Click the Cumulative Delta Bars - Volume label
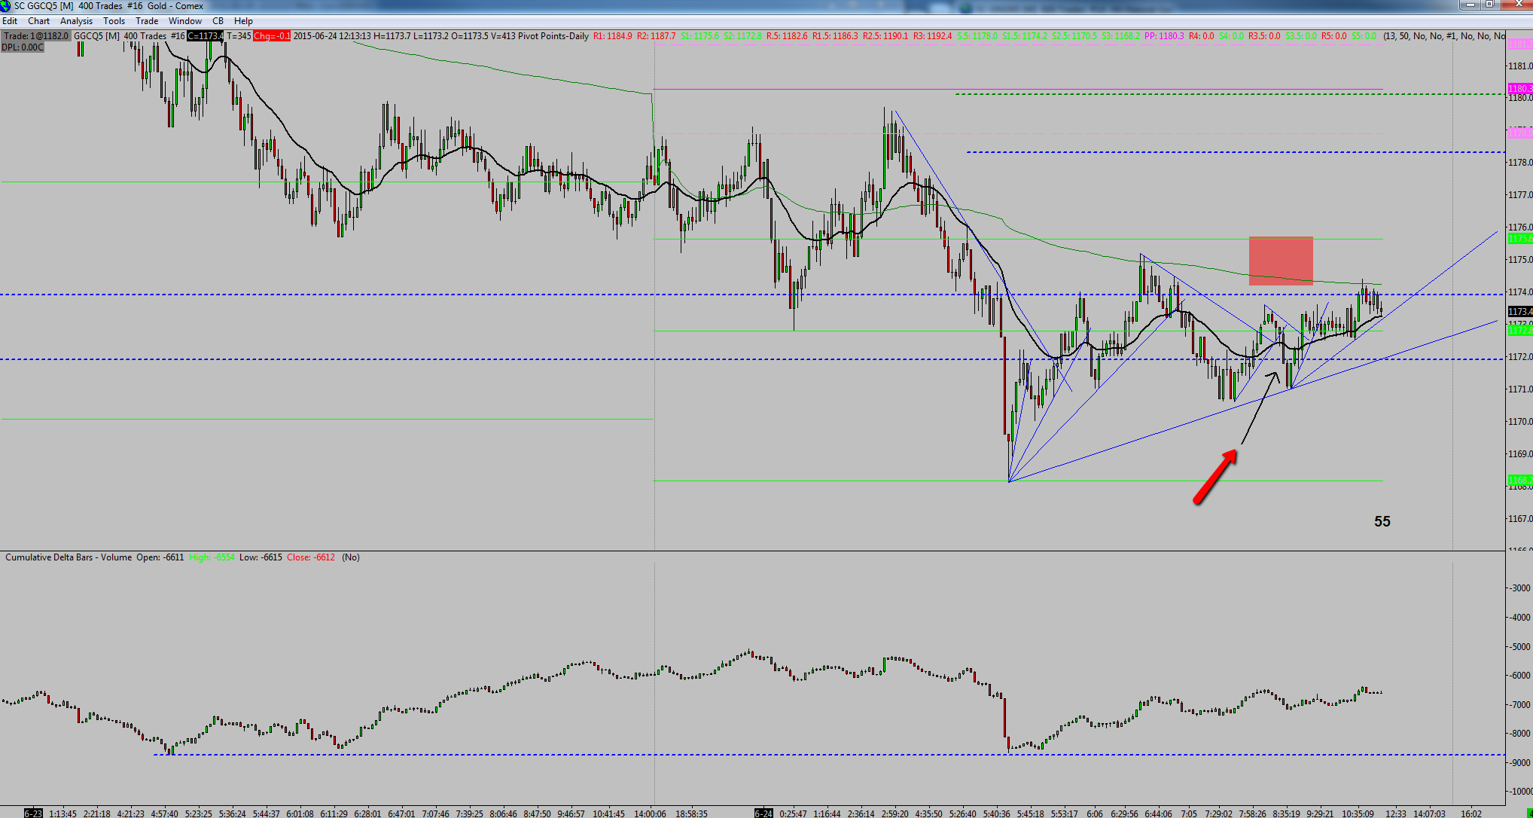Screen dimensions: 1533x818 click(x=69, y=557)
